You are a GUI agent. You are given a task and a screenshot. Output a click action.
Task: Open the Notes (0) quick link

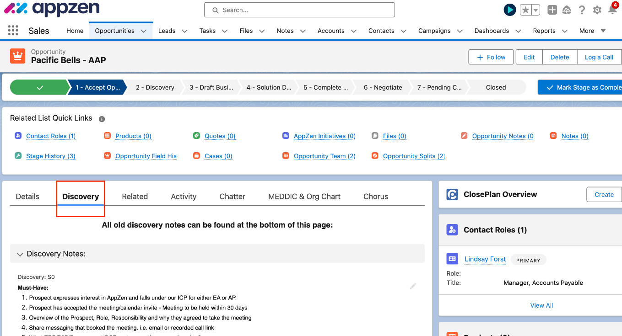tap(575, 136)
